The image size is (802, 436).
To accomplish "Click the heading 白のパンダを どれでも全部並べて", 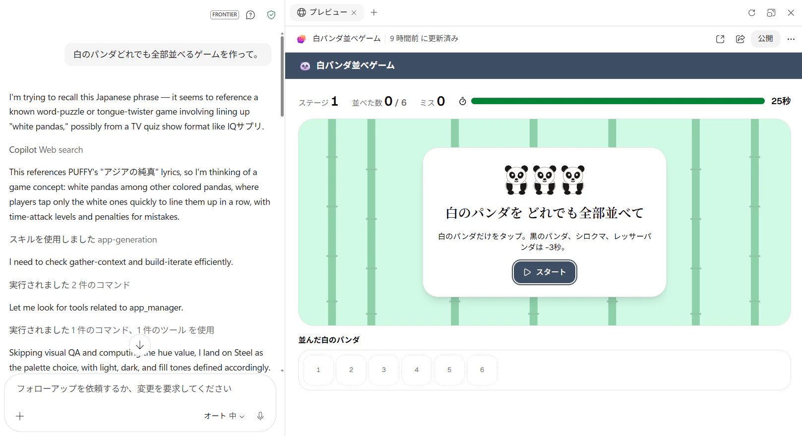I will click(545, 213).
